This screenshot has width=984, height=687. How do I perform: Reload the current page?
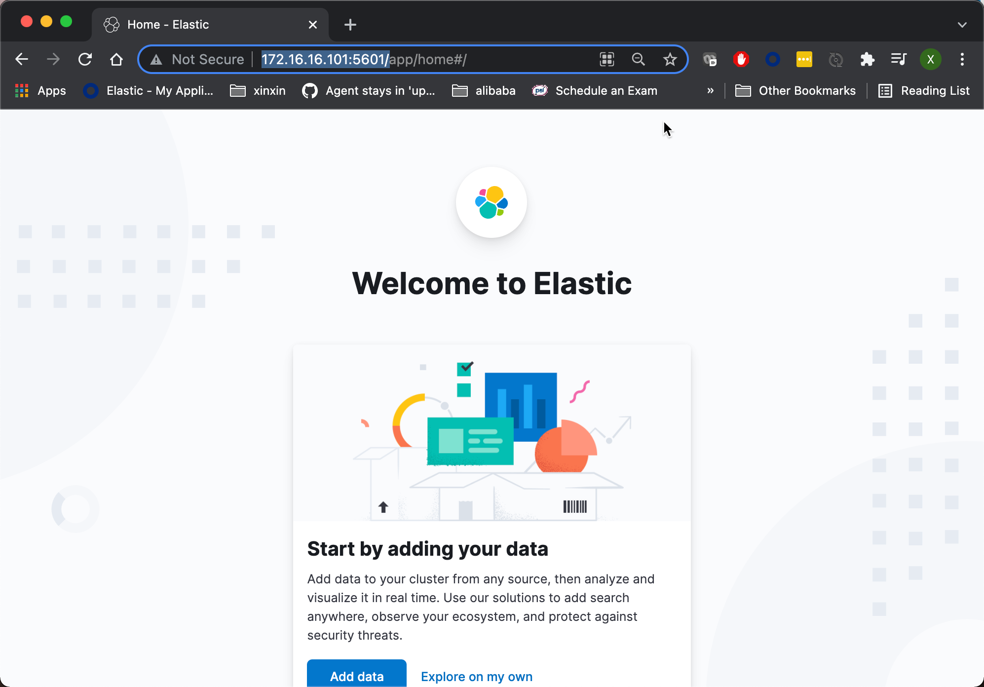click(85, 60)
